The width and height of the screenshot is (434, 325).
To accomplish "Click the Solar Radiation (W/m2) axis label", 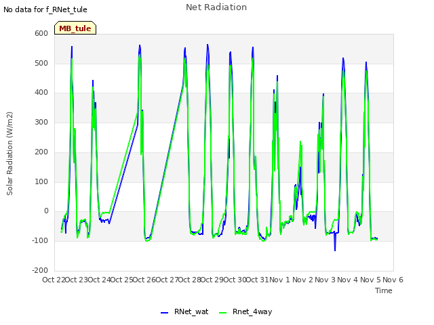I will coord(9,154).
